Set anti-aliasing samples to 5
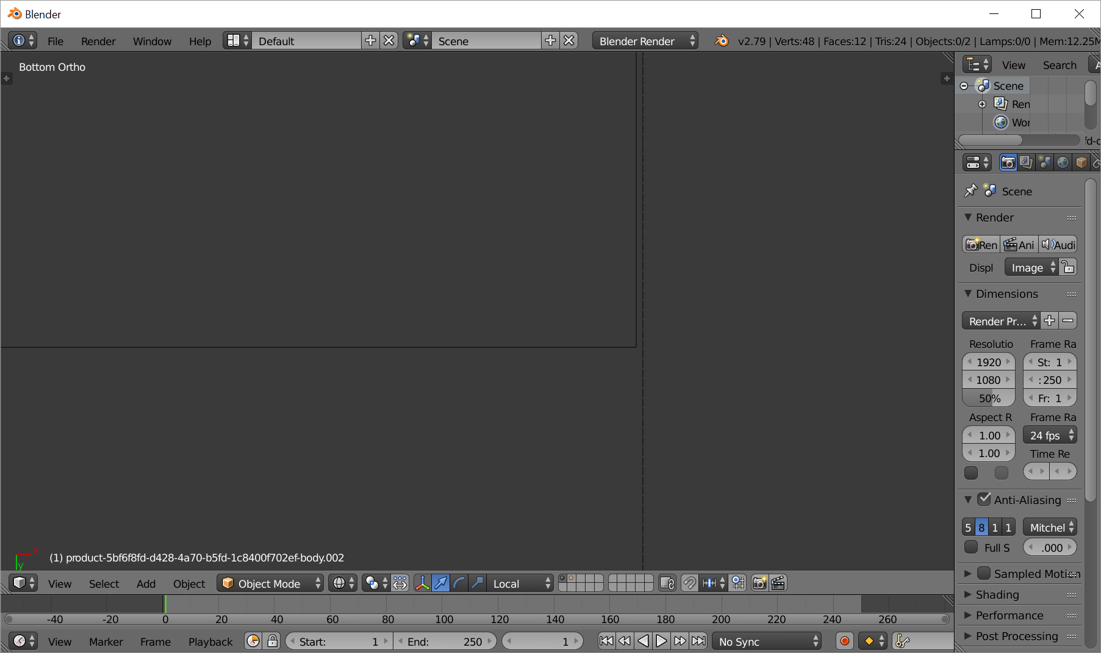Image resolution: width=1101 pixels, height=653 pixels. pos(969,527)
